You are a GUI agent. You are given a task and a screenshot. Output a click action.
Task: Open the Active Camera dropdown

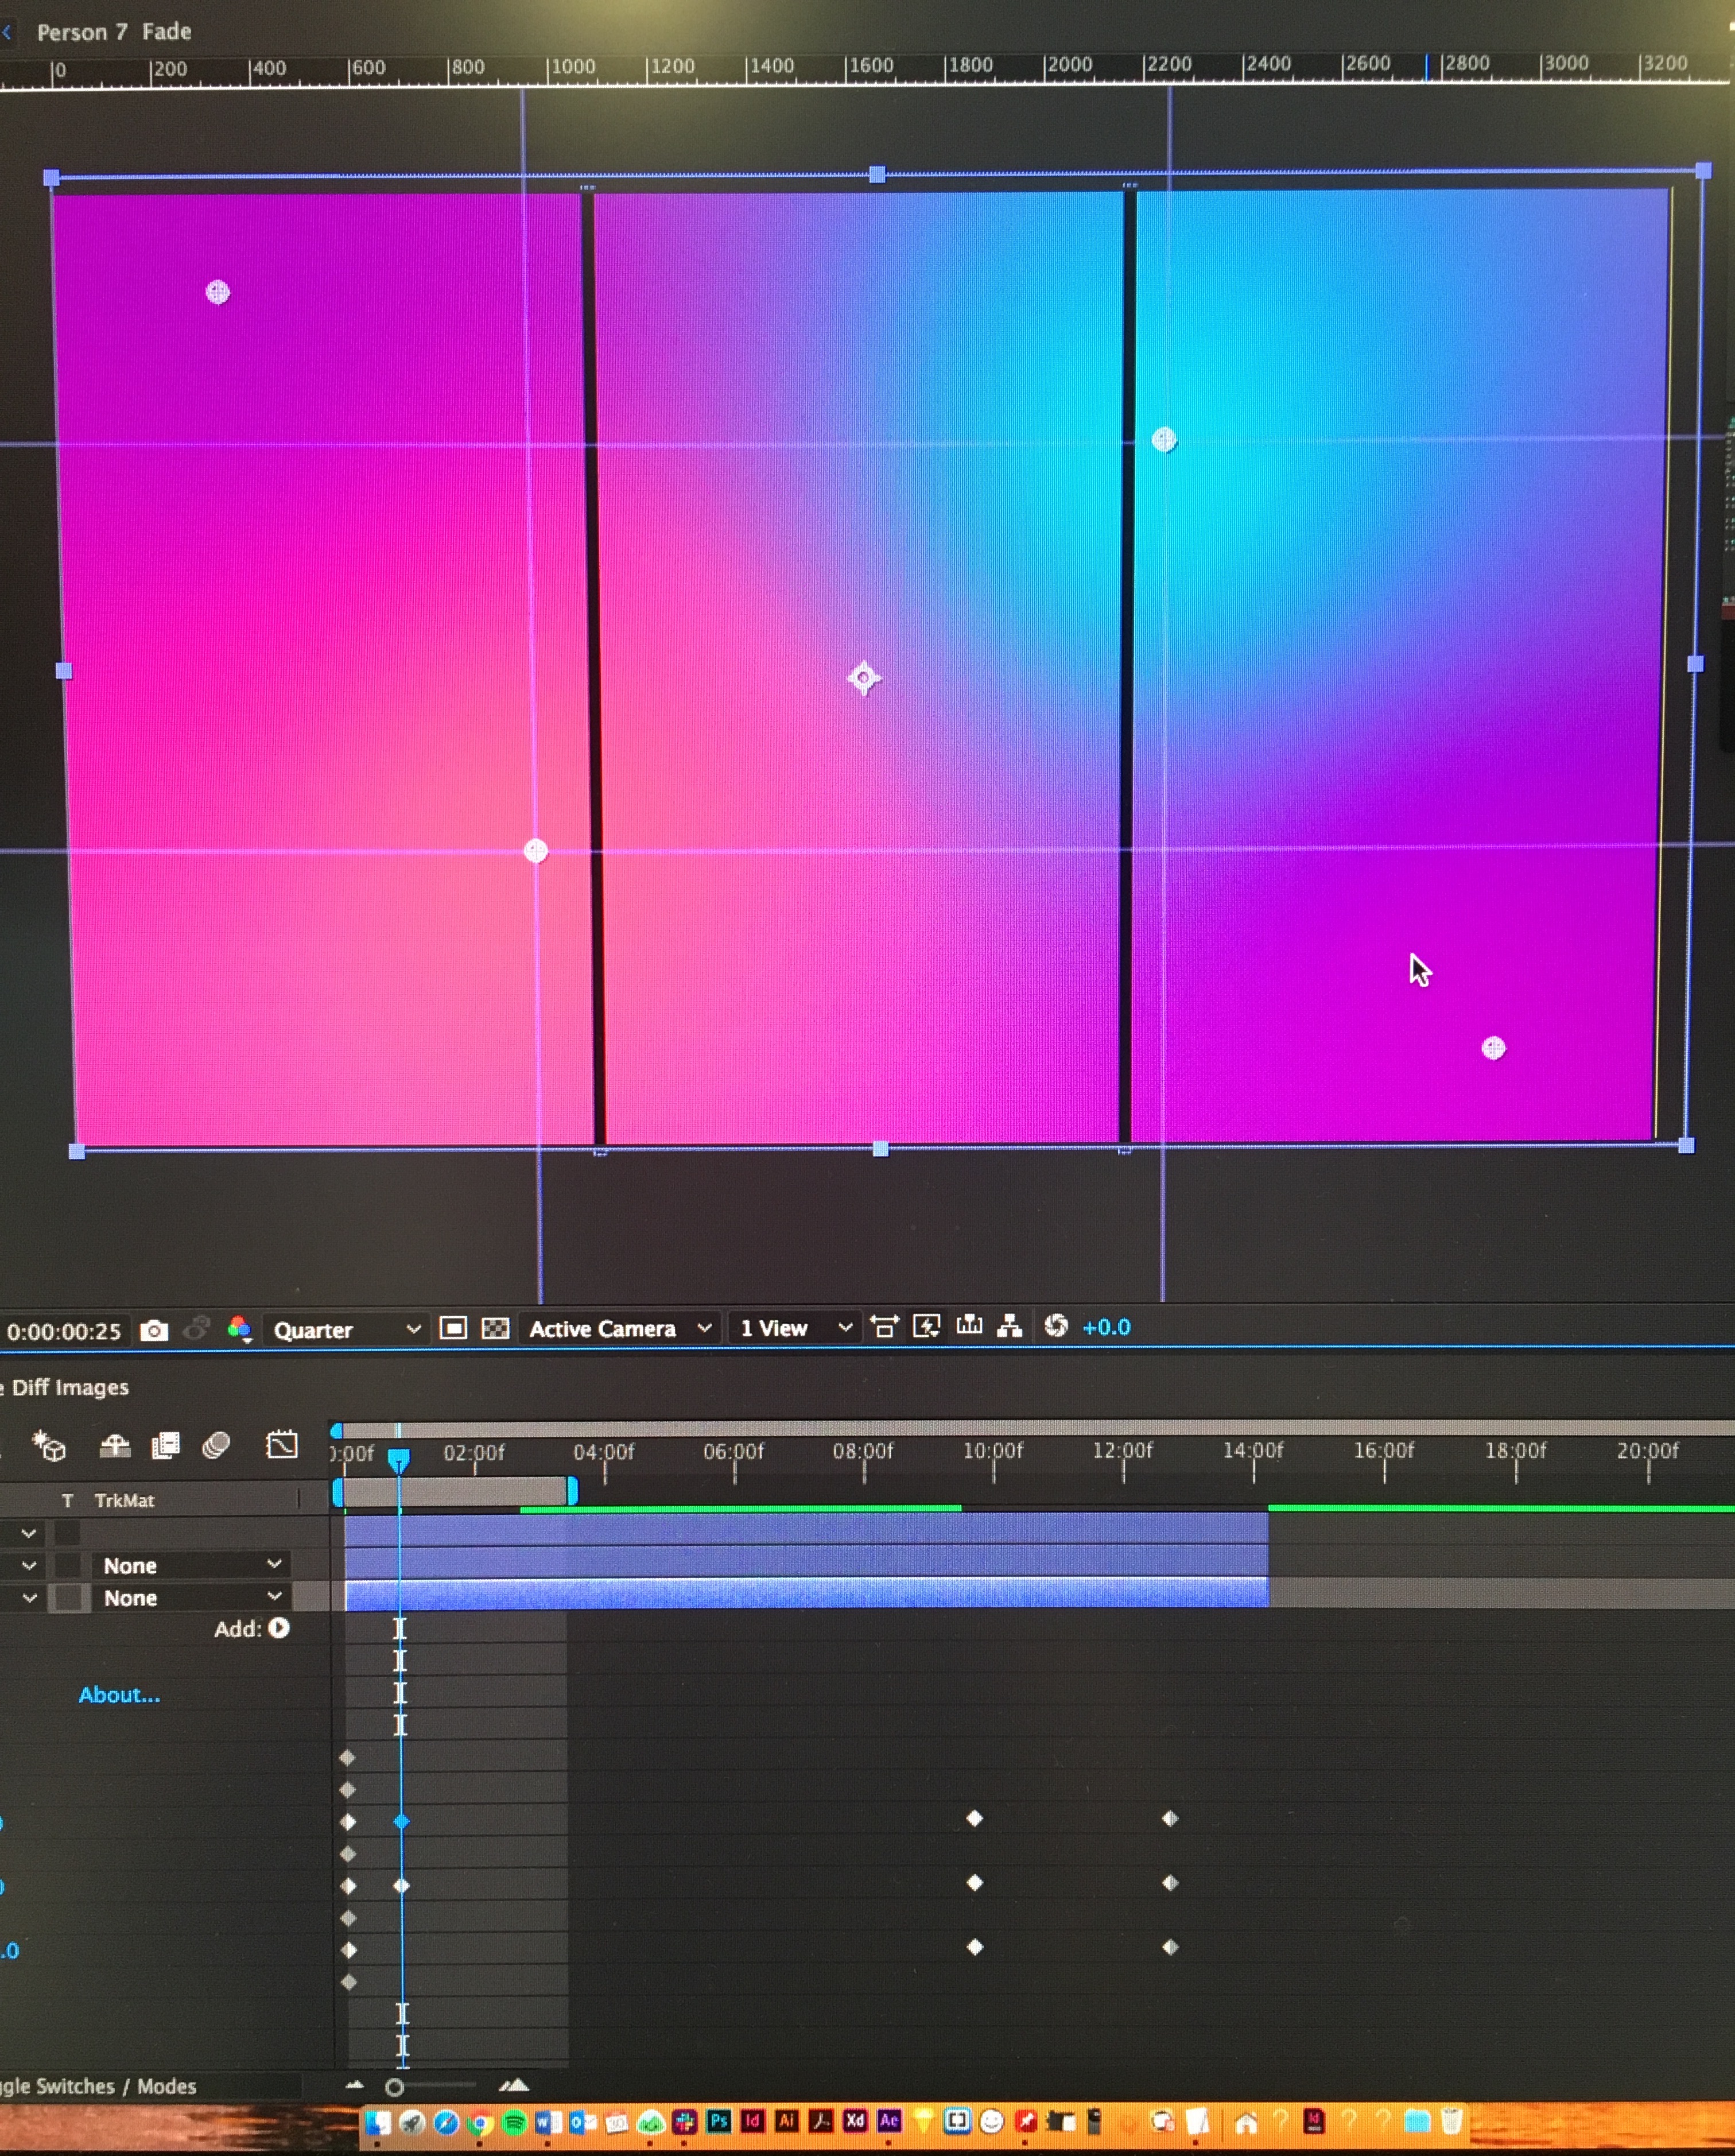pos(620,1328)
